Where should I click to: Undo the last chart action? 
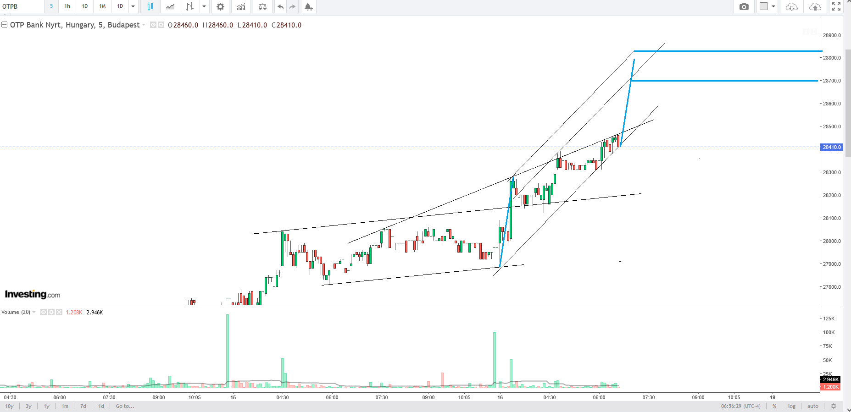click(280, 6)
